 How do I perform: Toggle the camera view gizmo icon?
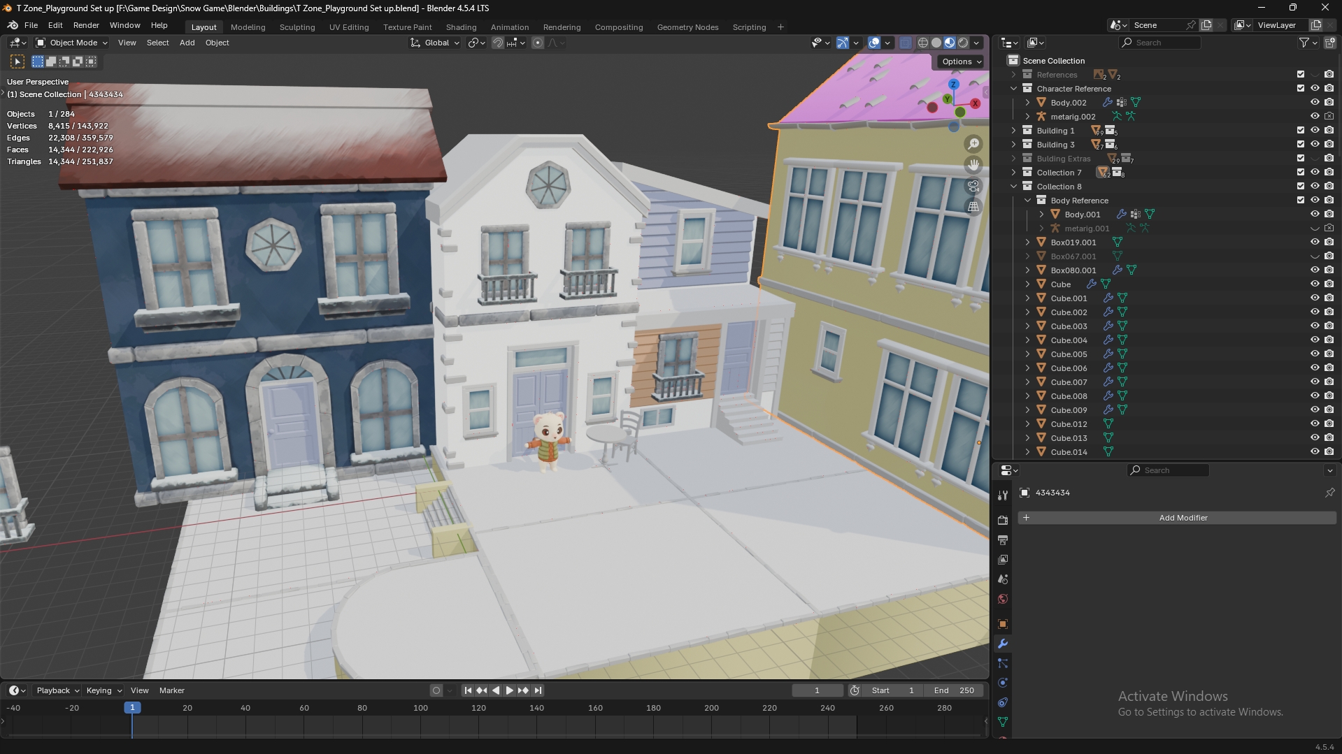point(973,186)
